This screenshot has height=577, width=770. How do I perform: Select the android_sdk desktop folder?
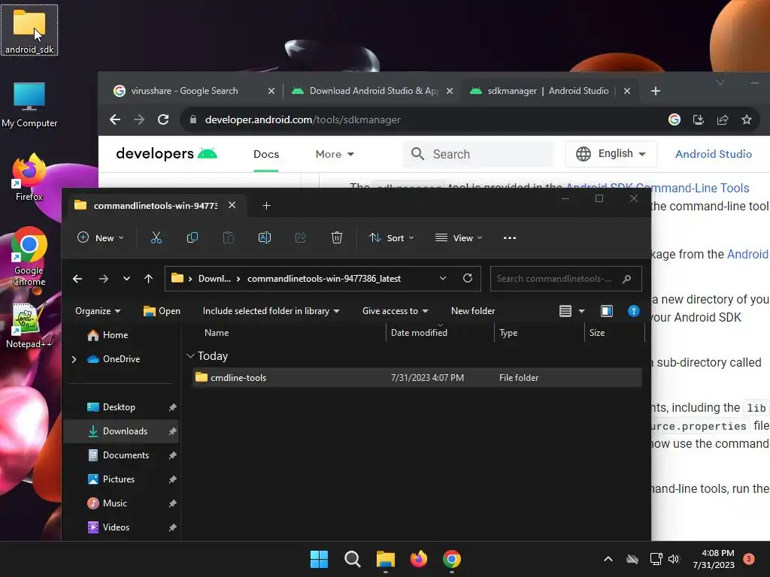pos(29,30)
